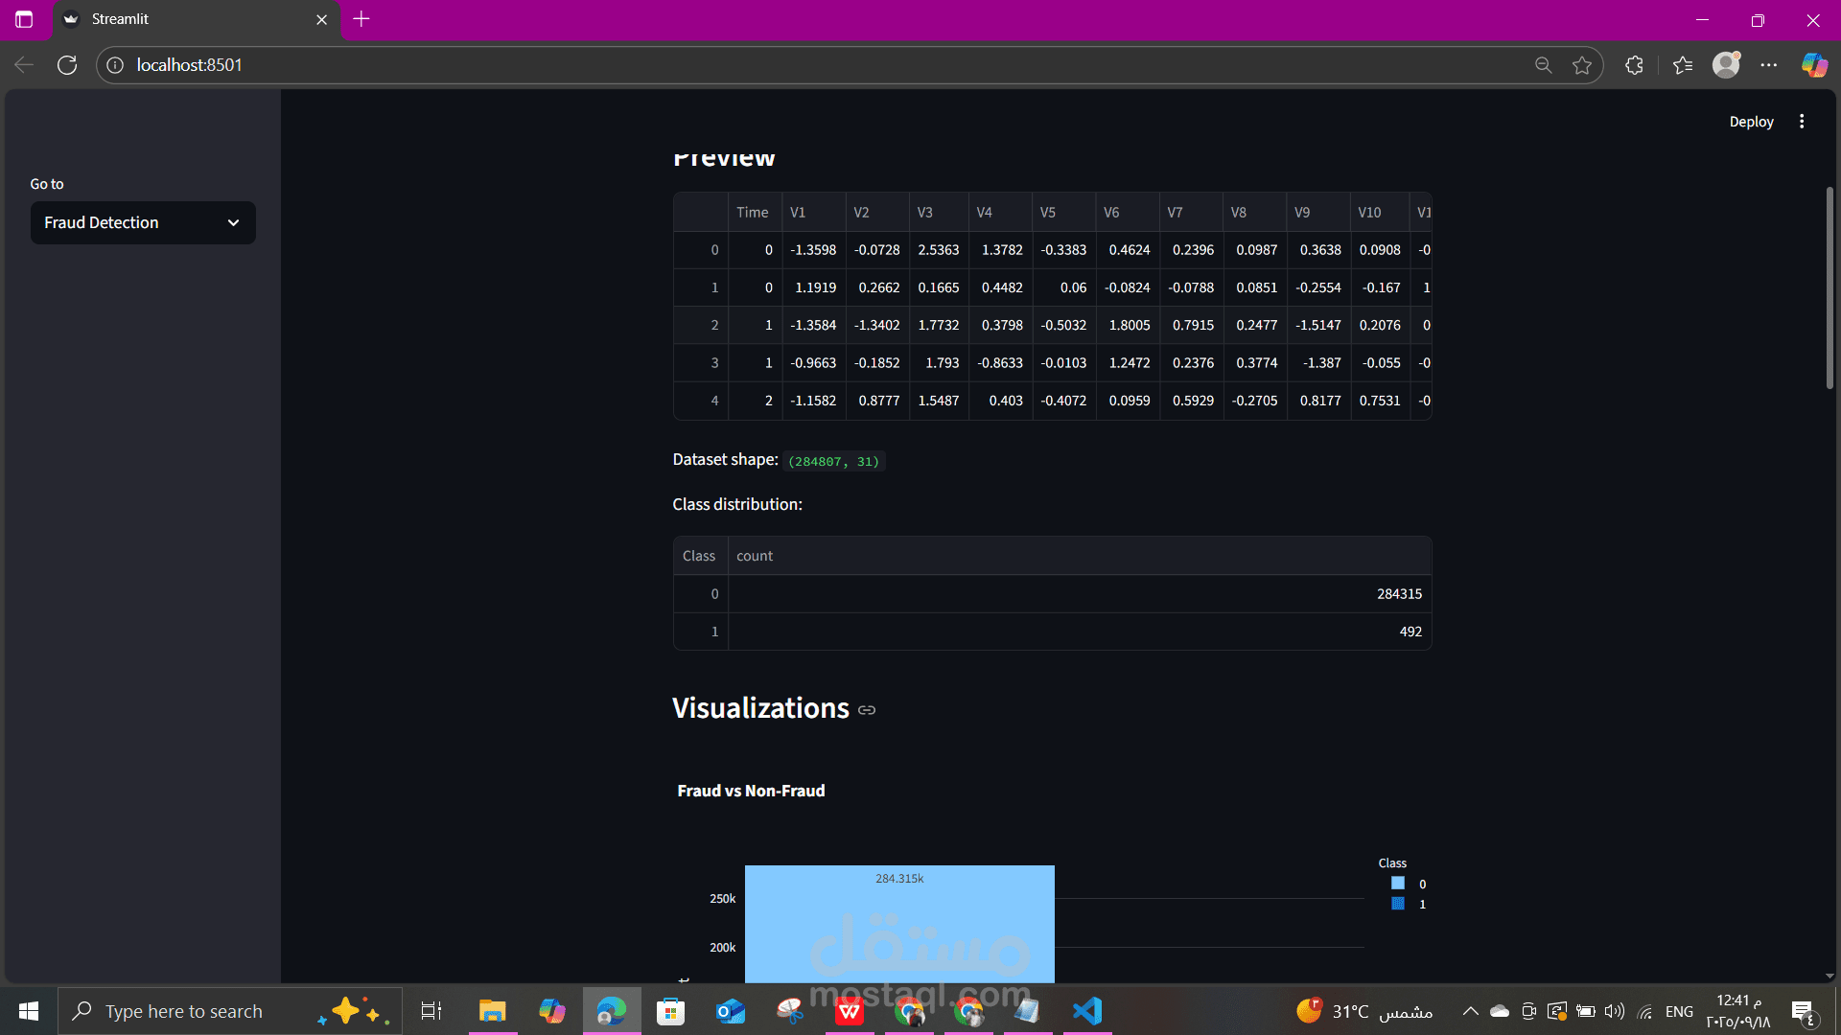Go back using the browser back button
Image resolution: width=1841 pixels, height=1035 pixels.
pyautogui.click(x=23, y=64)
